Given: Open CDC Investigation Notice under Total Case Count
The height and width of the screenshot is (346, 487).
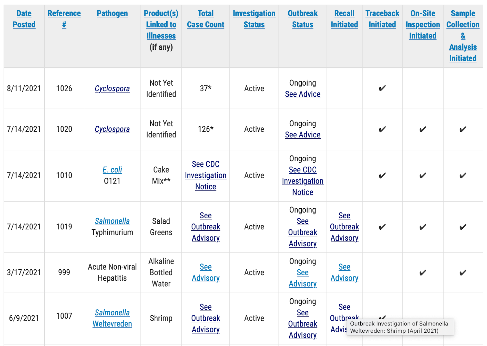Looking at the screenshot, I should (206, 175).
